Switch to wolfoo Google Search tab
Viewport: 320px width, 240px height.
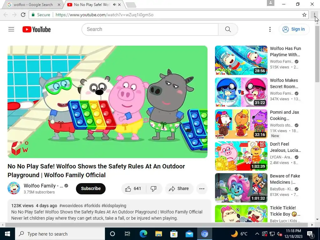point(33,4)
